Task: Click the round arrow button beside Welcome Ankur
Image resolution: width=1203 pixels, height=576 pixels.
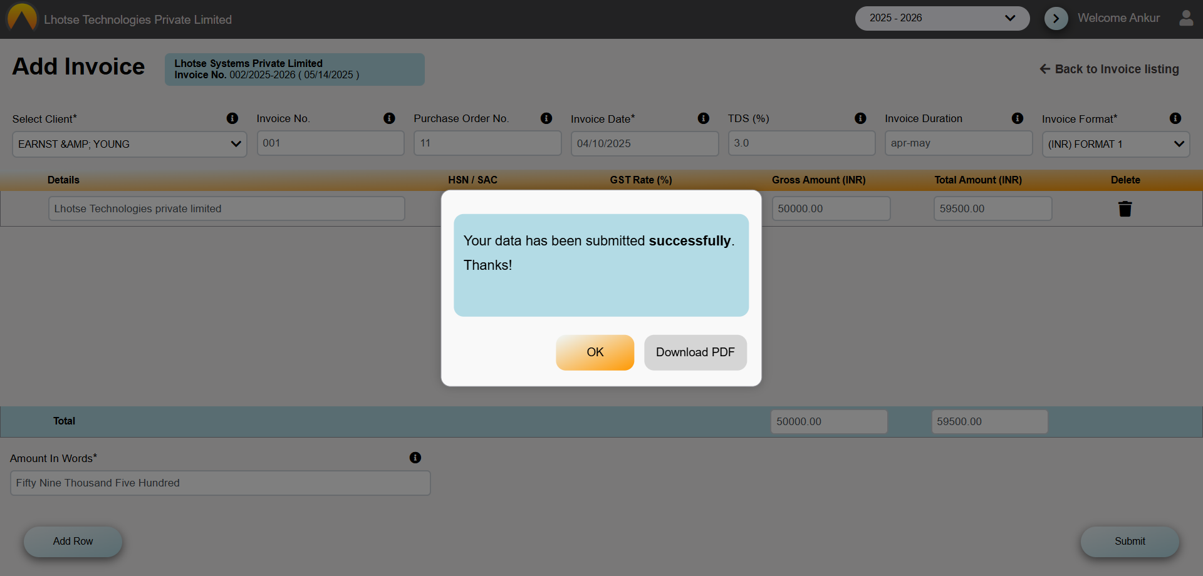Action: coord(1056,18)
